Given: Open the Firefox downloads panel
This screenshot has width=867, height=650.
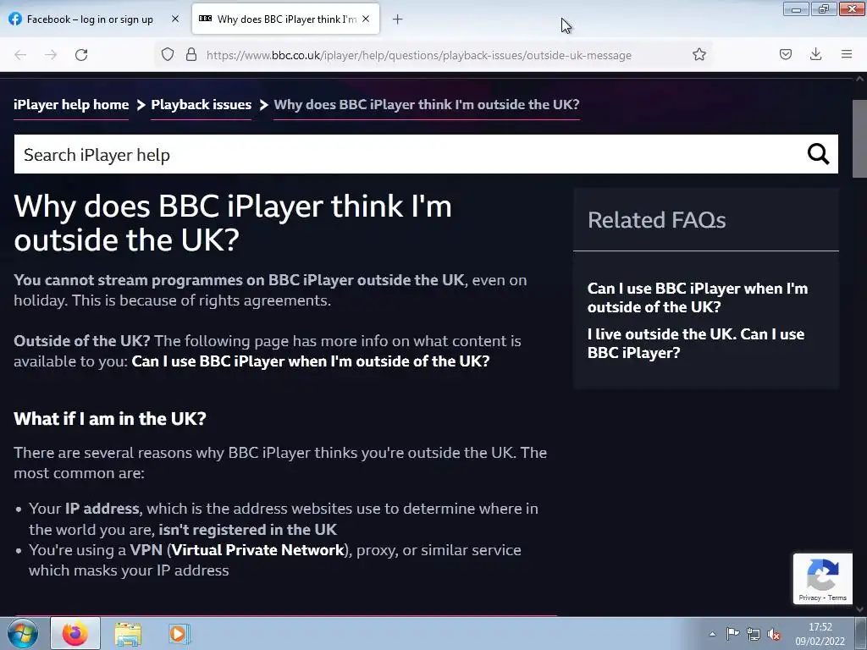Looking at the screenshot, I should click(815, 54).
